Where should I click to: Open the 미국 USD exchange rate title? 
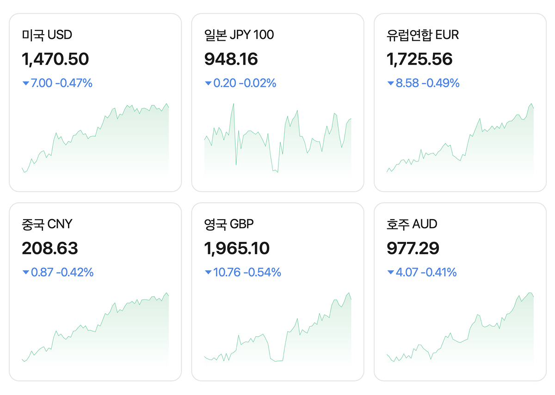point(47,35)
